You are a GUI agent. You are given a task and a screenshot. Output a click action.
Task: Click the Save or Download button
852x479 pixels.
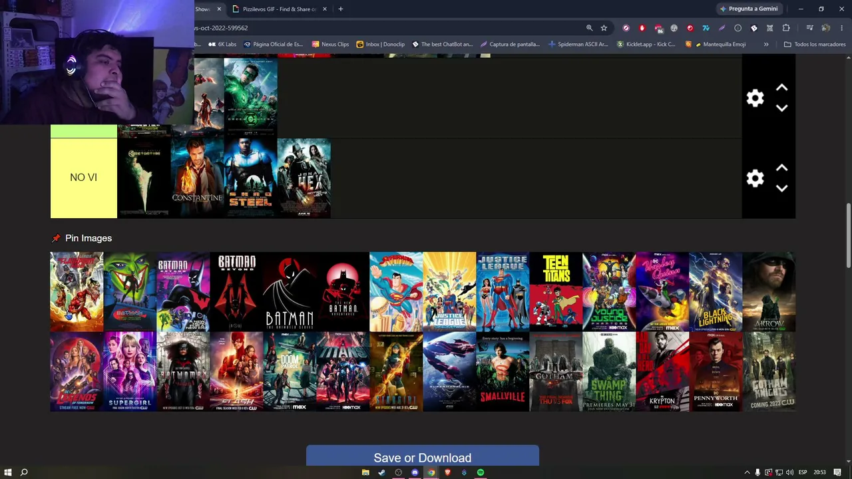(x=423, y=458)
